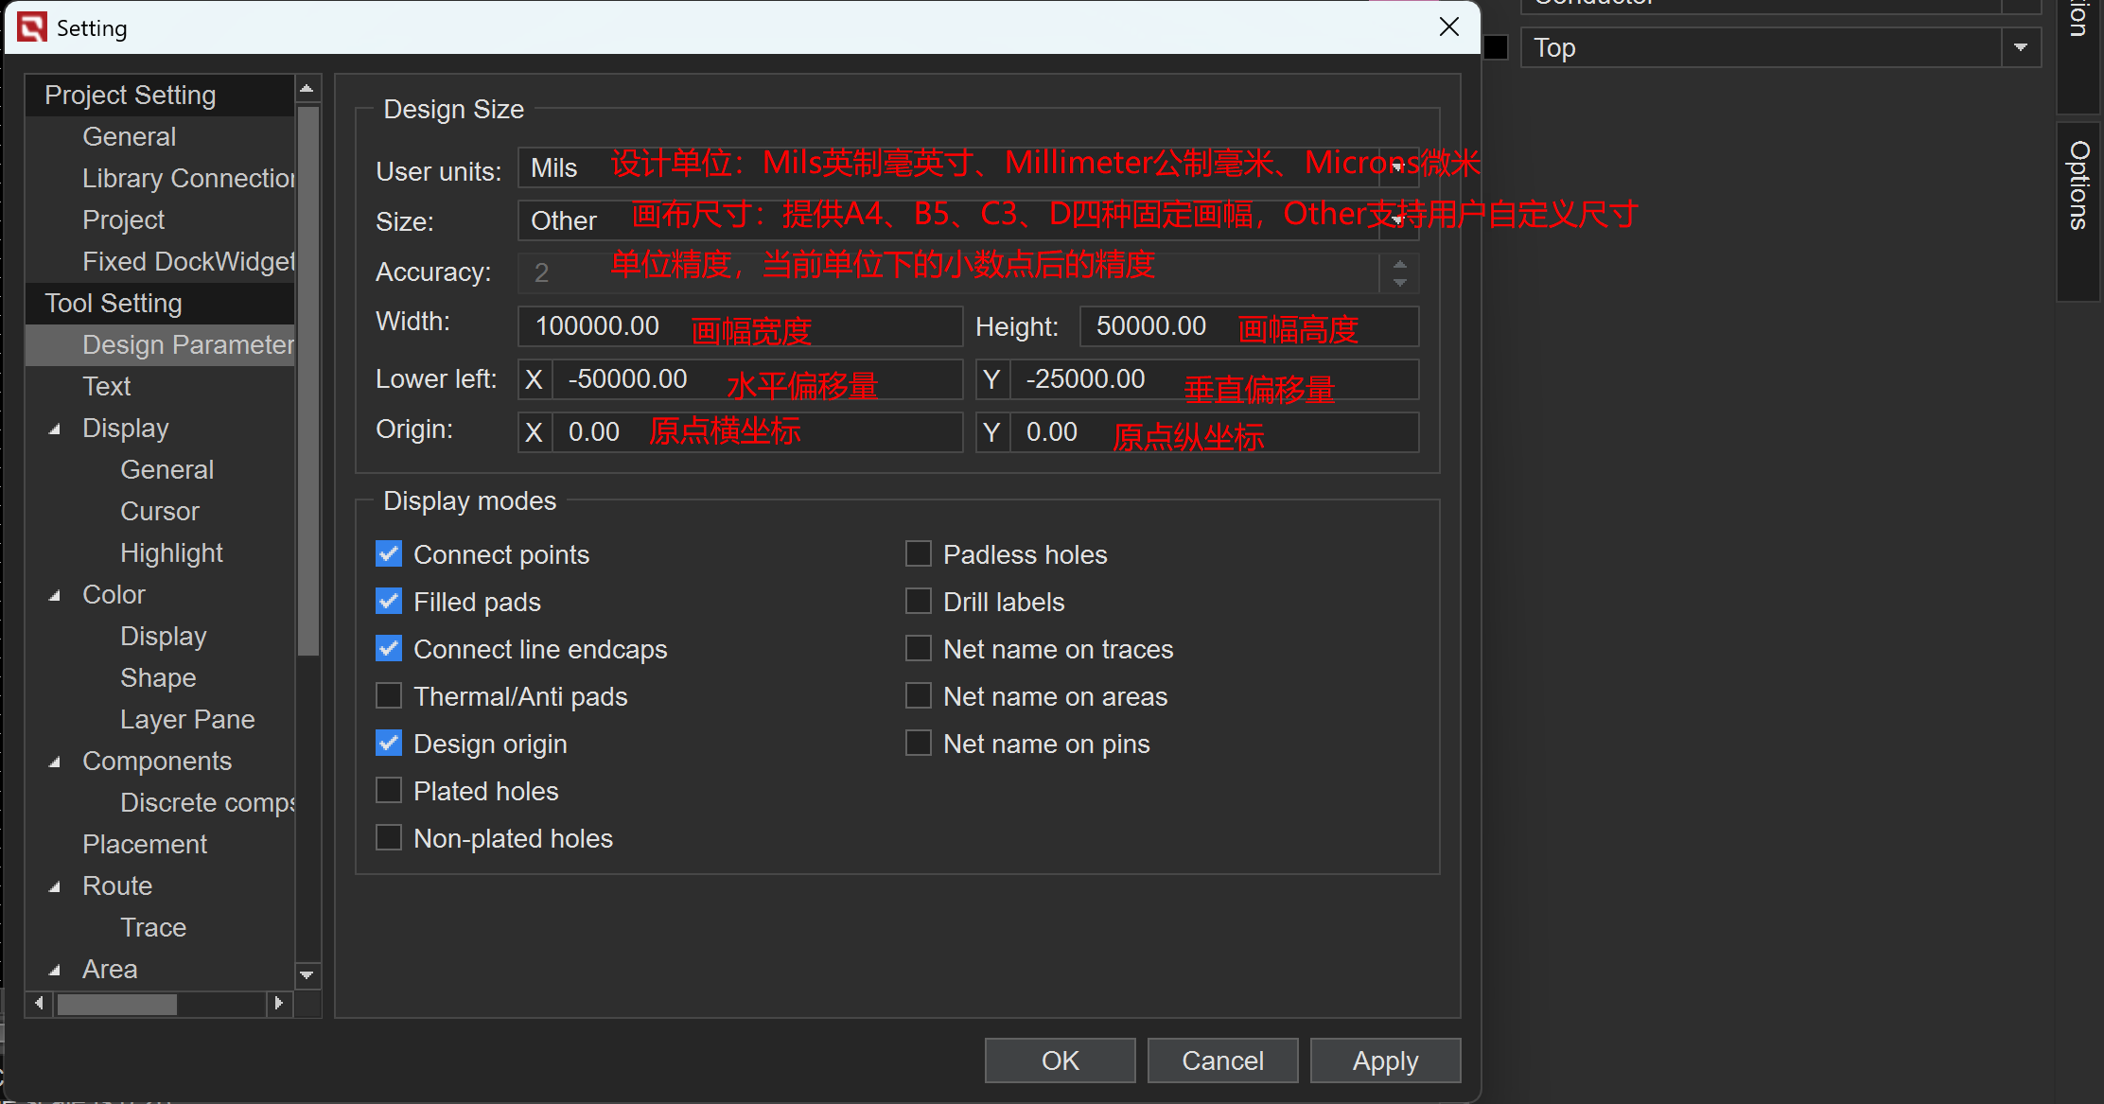Click the Apply button

[x=1384, y=1060]
